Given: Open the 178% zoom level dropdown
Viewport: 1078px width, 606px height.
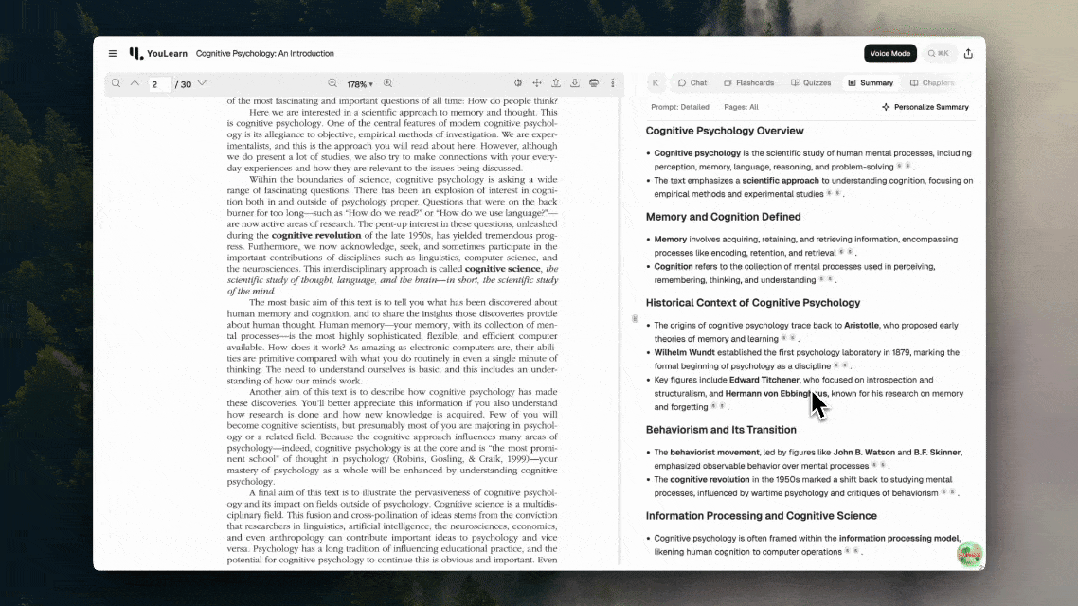Looking at the screenshot, I should coord(360,84).
